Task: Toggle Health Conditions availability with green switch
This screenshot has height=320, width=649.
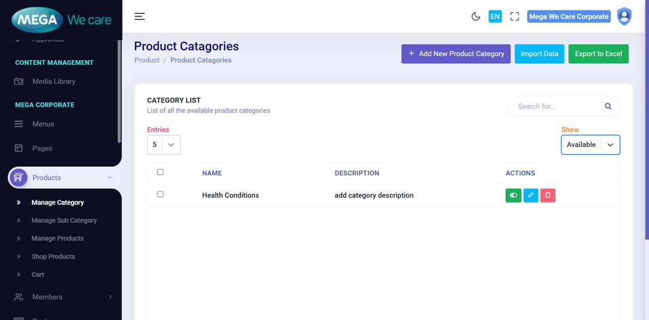Action: pyautogui.click(x=513, y=196)
